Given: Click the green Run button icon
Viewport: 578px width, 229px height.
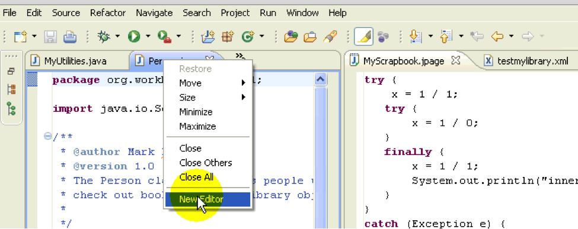Looking at the screenshot, I should tap(134, 36).
